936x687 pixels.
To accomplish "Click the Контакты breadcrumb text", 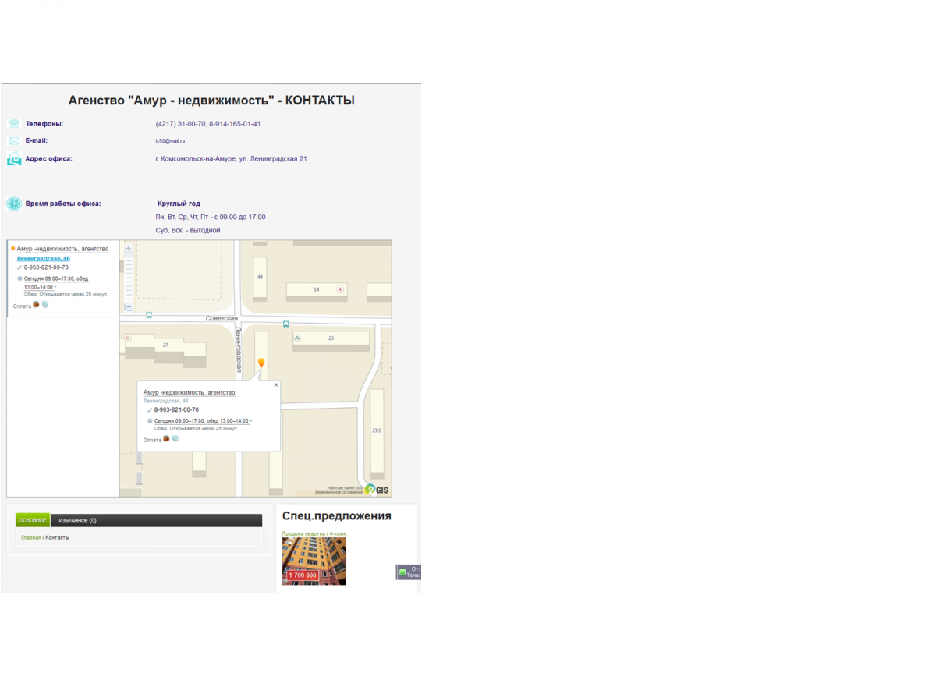I will 57,537.
